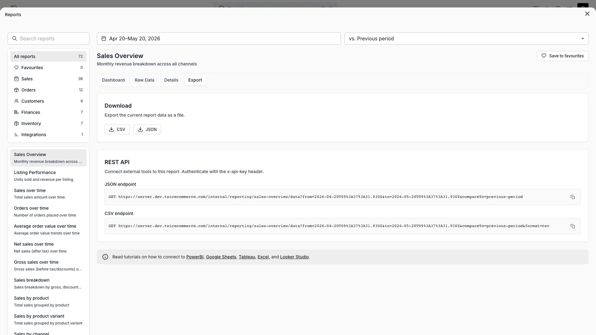This screenshot has width=596, height=335.
Task: Open the Google Sheets tutorial link
Action: point(221,257)
